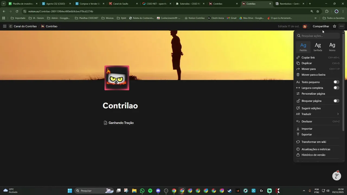This screenshot has width=347, height=195.
Task: Click the Contrilao page emoji icon
Action: tap(117, 78)
